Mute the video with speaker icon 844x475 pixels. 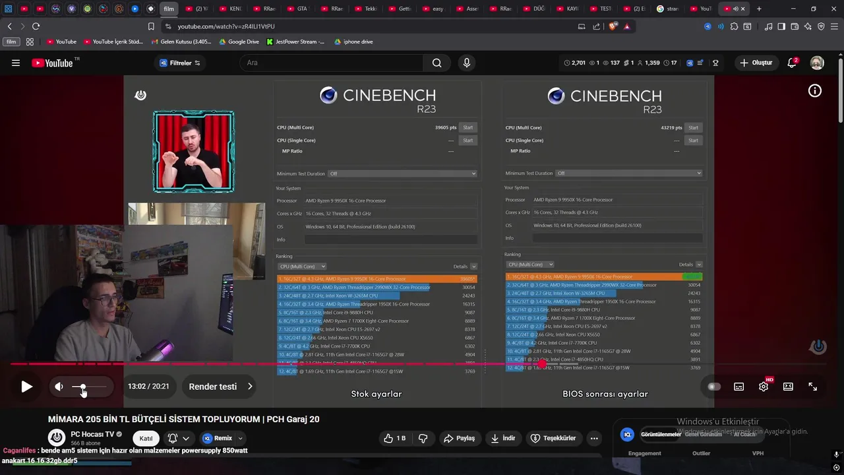pyautogui.click(x=59, y=387)
